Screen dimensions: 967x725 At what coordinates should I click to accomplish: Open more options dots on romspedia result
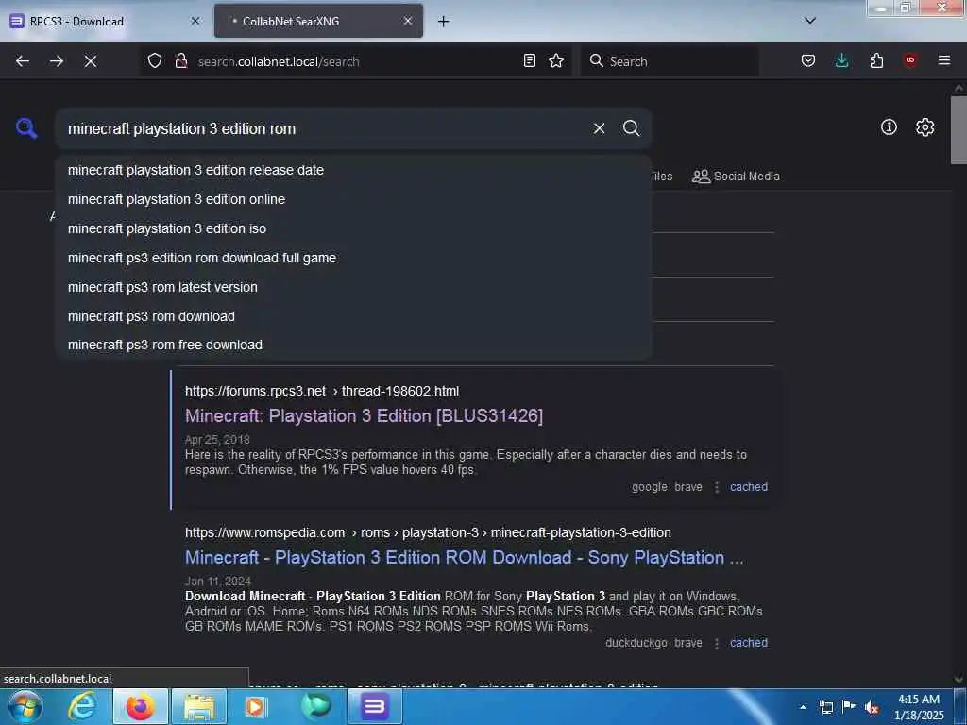(717, 644)
